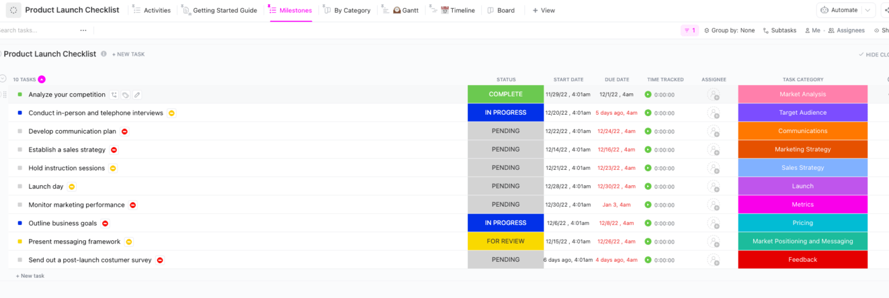
Task: Toggle the Subtasks display option
Action: pyautogui.click(x=779, y=30)
